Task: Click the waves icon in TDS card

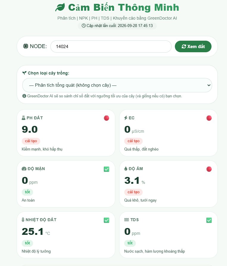Action: point(126,220)
